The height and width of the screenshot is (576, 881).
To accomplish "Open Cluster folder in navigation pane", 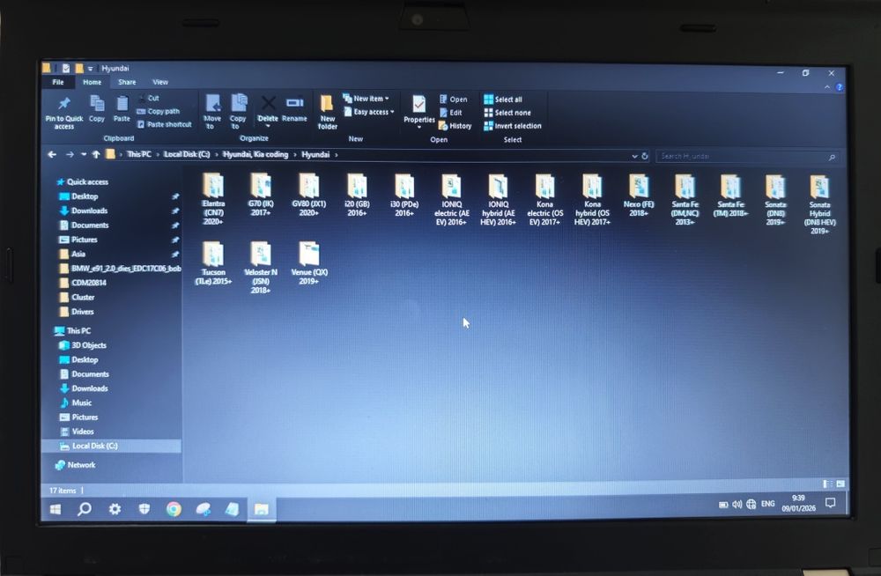I will point(77,298).
